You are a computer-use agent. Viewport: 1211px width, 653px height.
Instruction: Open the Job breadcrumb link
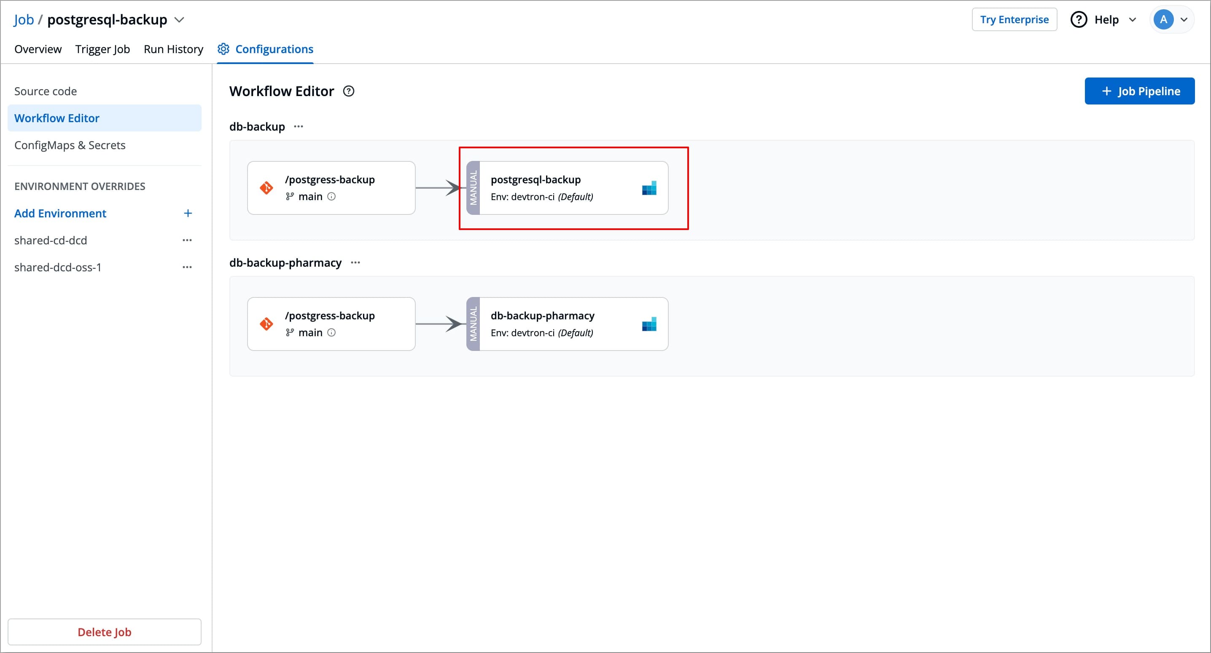(x=24, y=20)
